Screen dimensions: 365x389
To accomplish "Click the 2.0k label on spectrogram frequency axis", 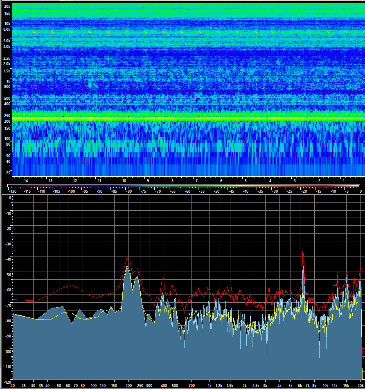I will point(7,64).
